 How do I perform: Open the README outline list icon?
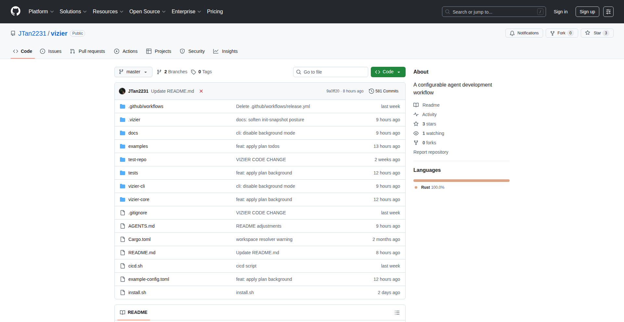[397, 312]
